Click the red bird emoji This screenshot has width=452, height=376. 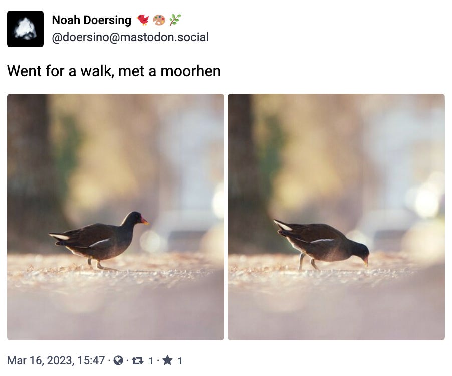(x=143, y=20)
